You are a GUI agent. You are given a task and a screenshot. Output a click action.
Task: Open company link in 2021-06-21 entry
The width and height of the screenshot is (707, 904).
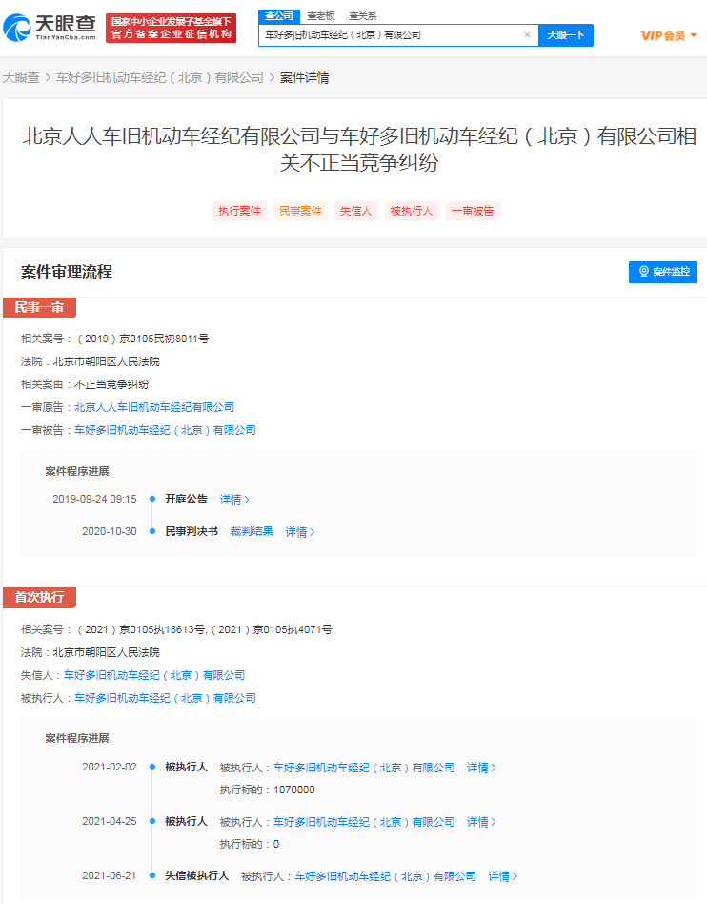(386, 876)
